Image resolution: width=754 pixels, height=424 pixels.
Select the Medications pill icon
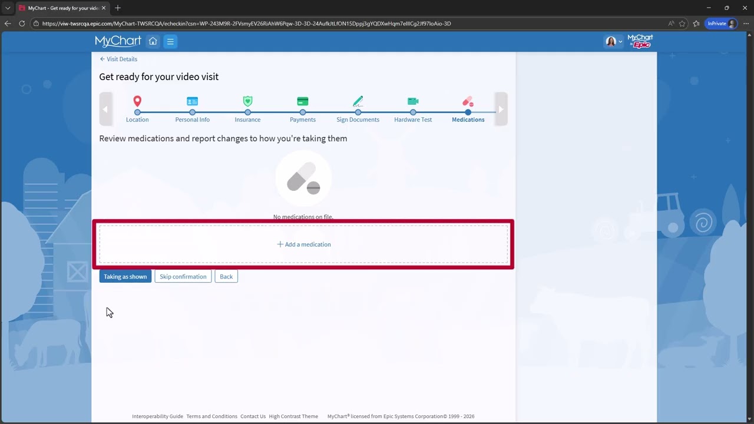pos(468,101)
